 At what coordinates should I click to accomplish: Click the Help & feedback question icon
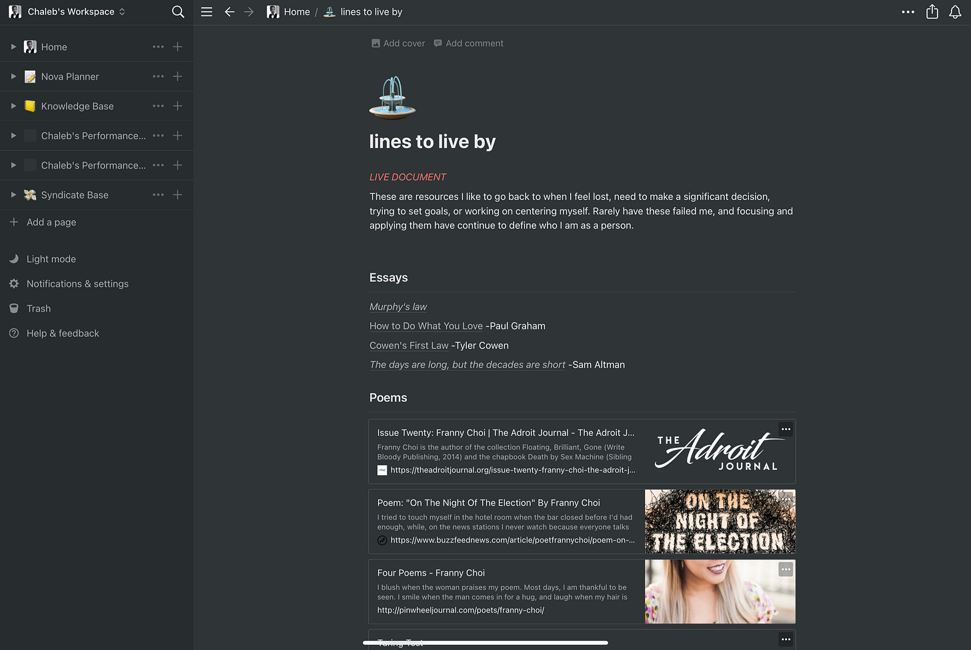14,333
